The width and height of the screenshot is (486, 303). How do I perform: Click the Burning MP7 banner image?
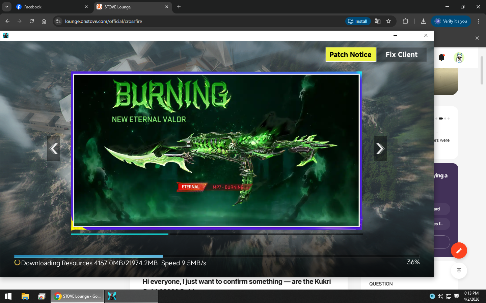216,150
